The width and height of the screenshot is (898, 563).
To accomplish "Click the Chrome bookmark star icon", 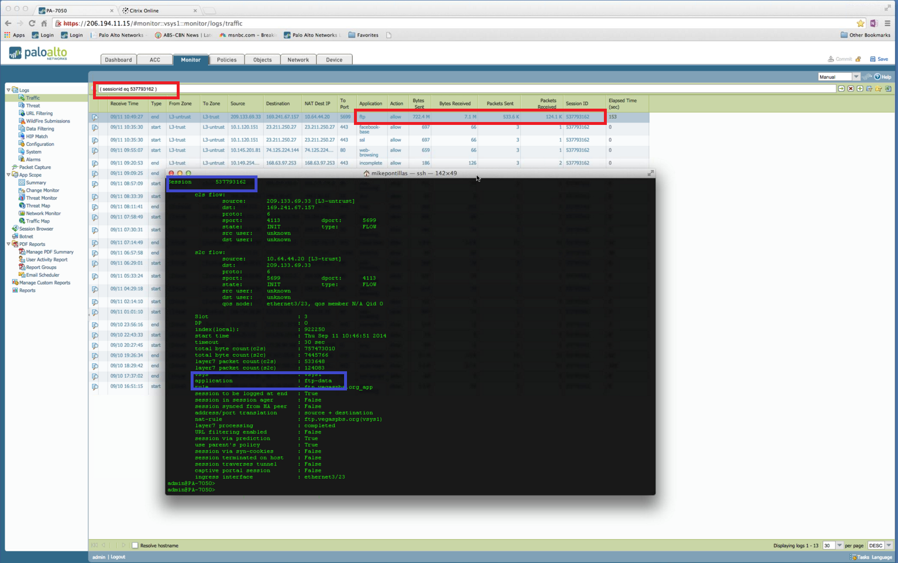I will tap(860, 23).
